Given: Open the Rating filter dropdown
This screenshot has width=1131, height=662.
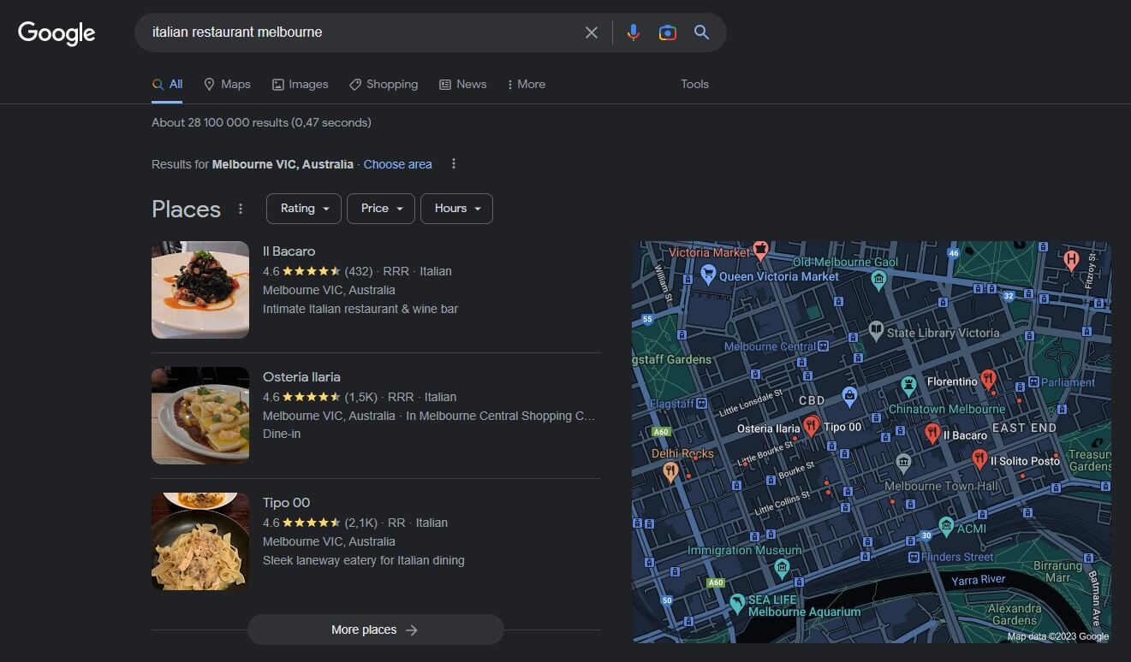Looking at the screenshot, I should 304,209.
